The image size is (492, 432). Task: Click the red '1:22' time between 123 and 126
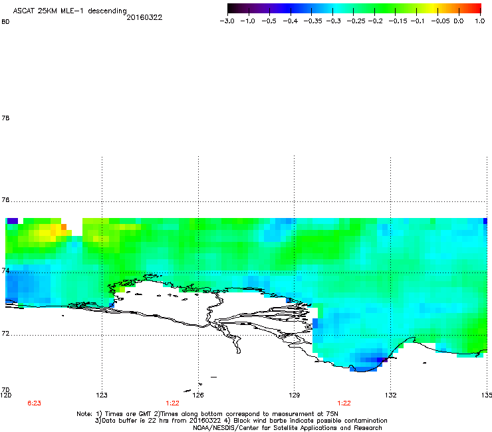(x=172, y=403)
